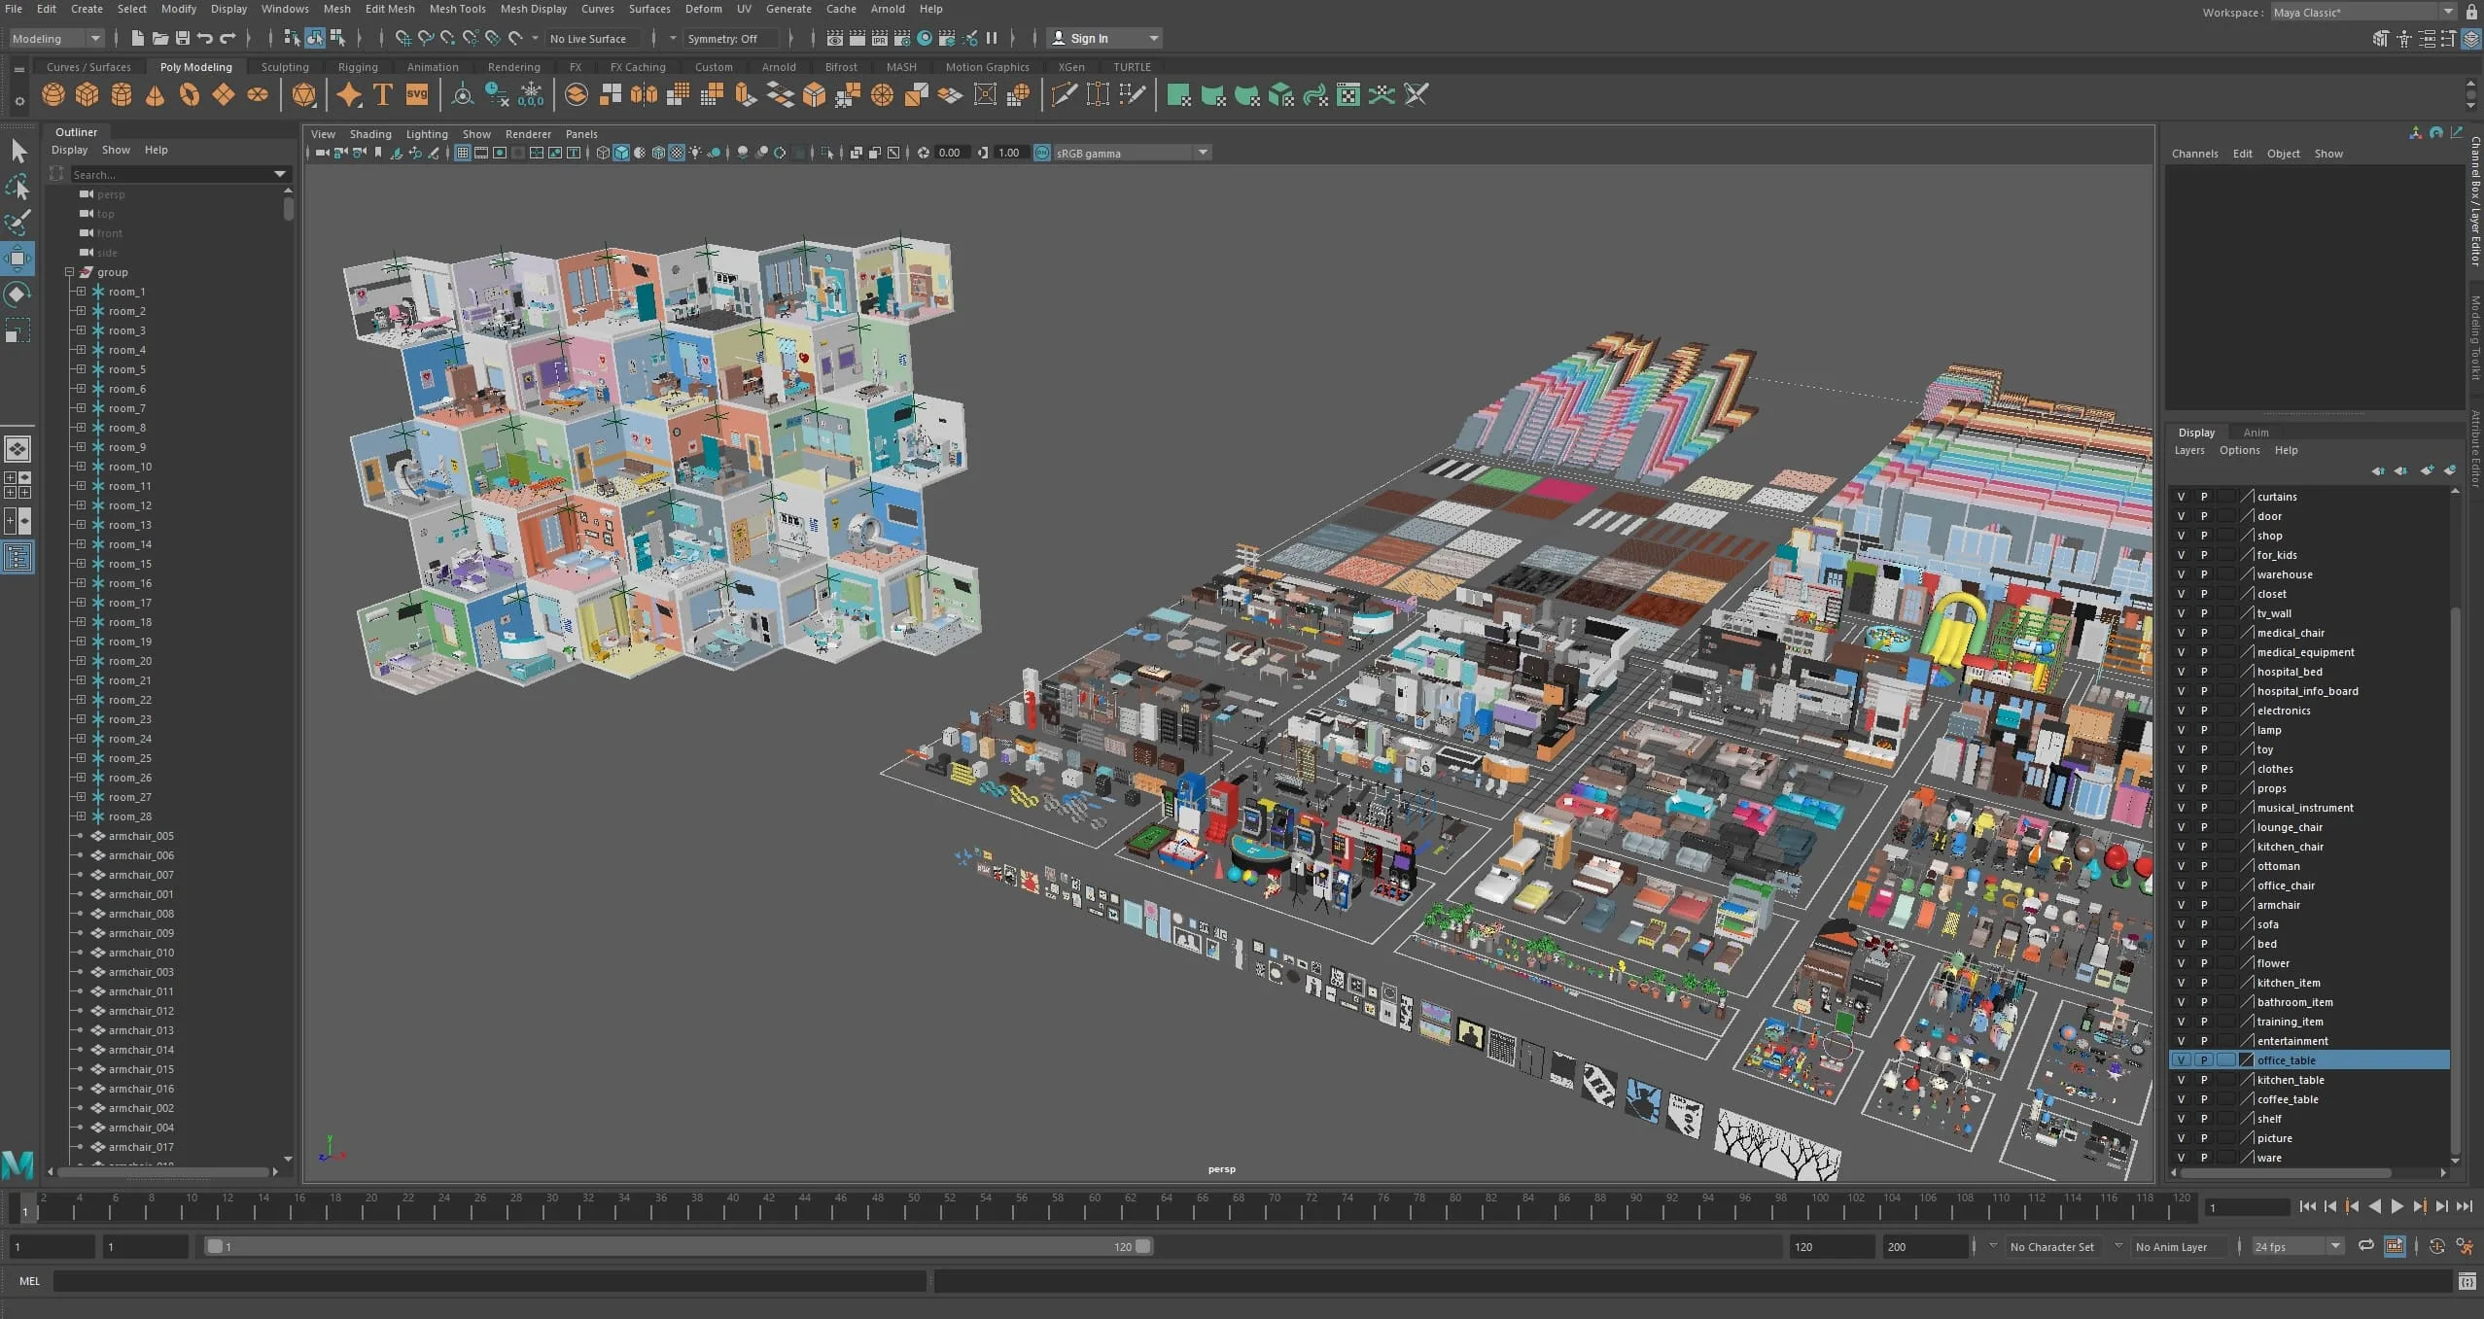
Task: Click the Save scene icon
Action: click(182, 38)
